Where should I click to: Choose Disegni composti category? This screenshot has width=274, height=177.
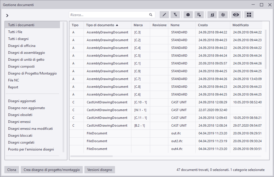tap(32, 66)
